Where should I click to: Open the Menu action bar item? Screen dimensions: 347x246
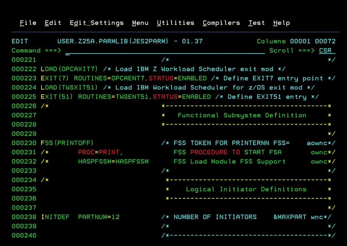(x=140, y=23)
